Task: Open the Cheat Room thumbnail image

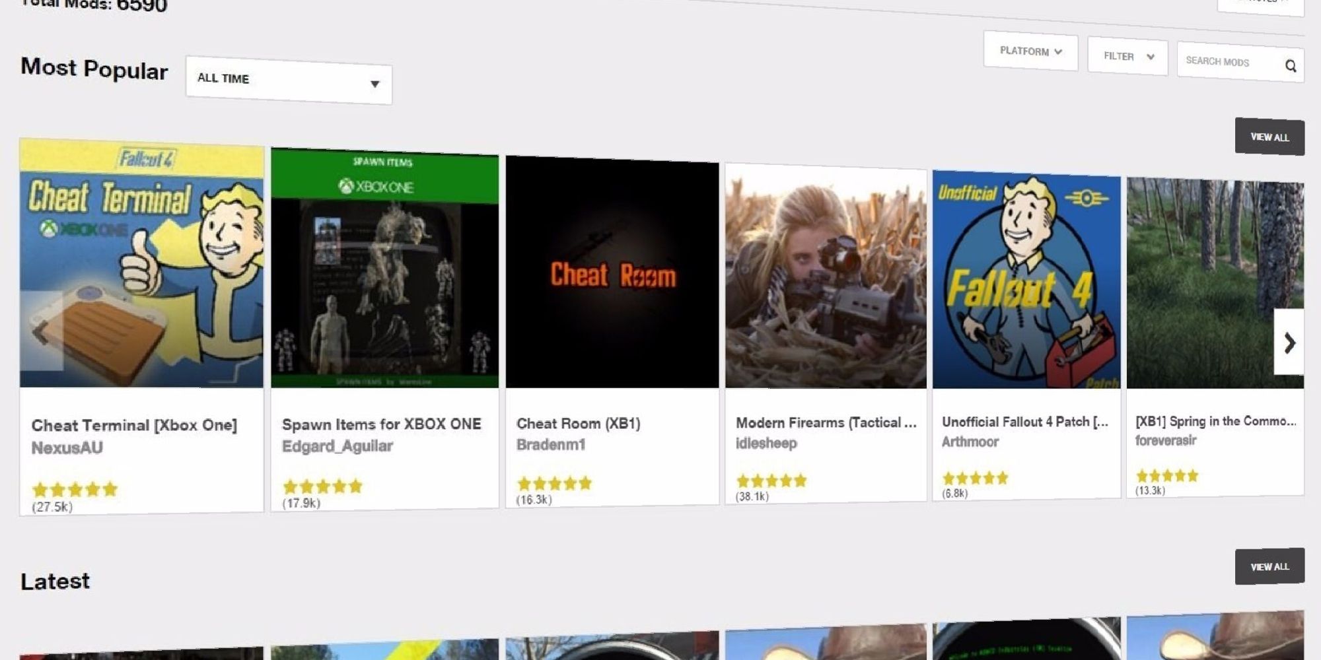Action: pyautogui.click(x=612, y=272)
